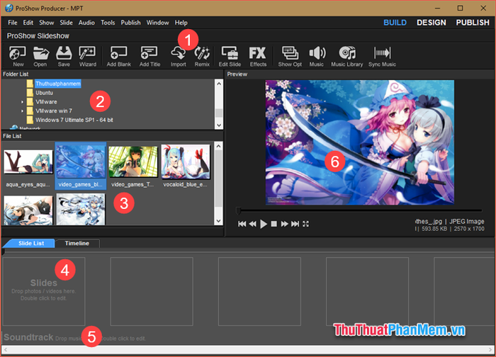This screenshot has width=496, height=357.
Task: Select the Thuthuatphanmem folder
Action: tap(58, 84)
